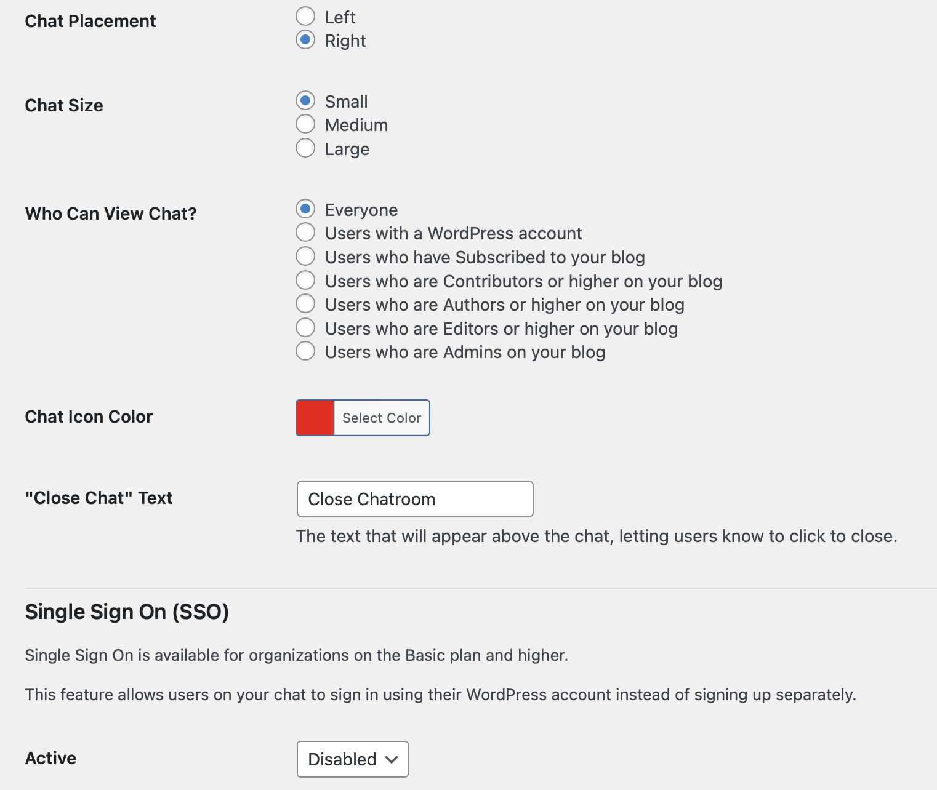
Task: Select Contributors or higher viewing option
Action: click(x=305, y=281)
